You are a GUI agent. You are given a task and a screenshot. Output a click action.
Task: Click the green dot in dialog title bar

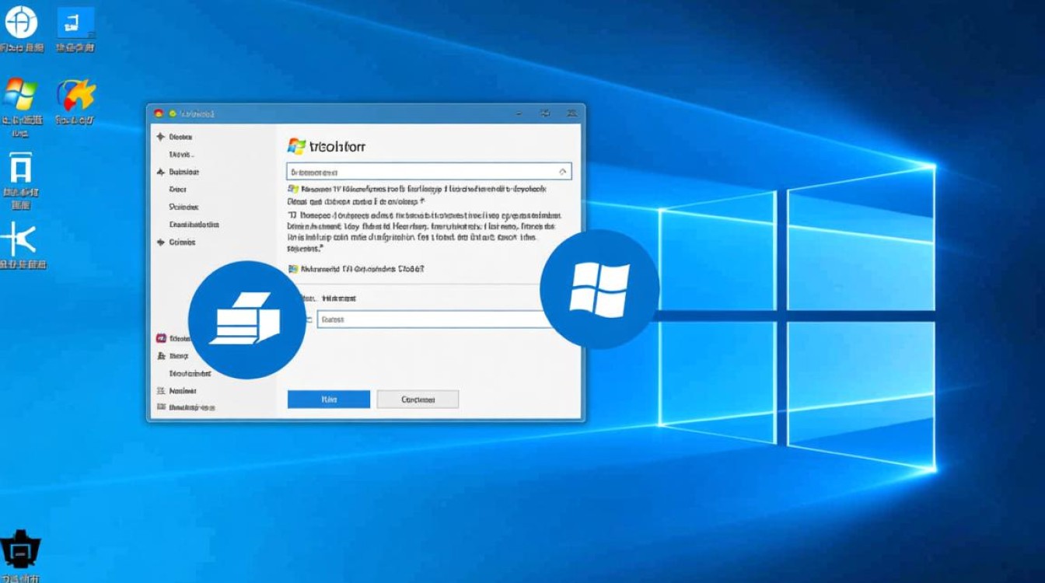(173, 113)
